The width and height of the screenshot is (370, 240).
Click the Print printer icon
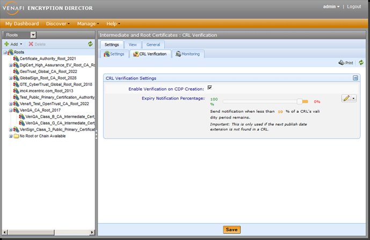coord(341,62)
